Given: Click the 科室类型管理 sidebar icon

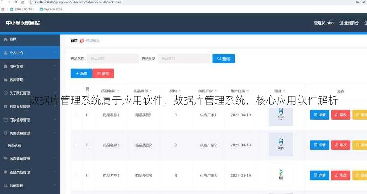Looking at the screenshot, I should (x=6, y=107).
